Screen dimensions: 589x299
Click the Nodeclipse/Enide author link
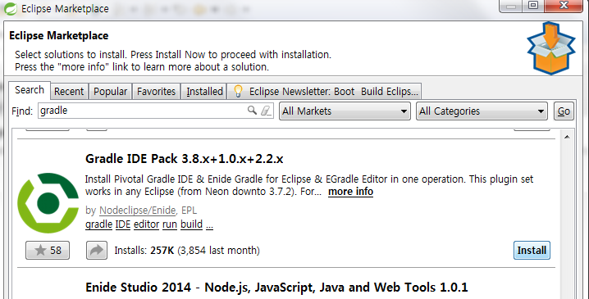pos(138,211)
